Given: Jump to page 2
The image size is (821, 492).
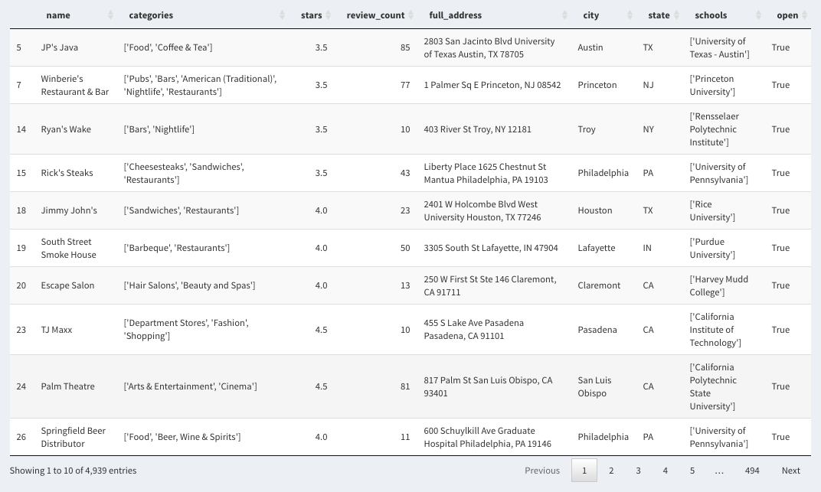Looking at the screenshot, I should [x=611, y=471].
